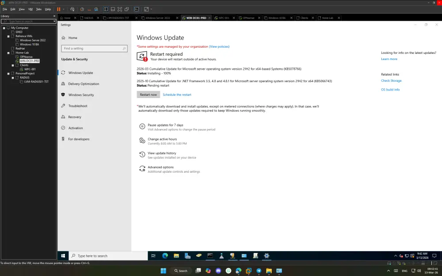Open Discord from the host taskbar
Screen dimensions: 442x276
coord(218,271)
